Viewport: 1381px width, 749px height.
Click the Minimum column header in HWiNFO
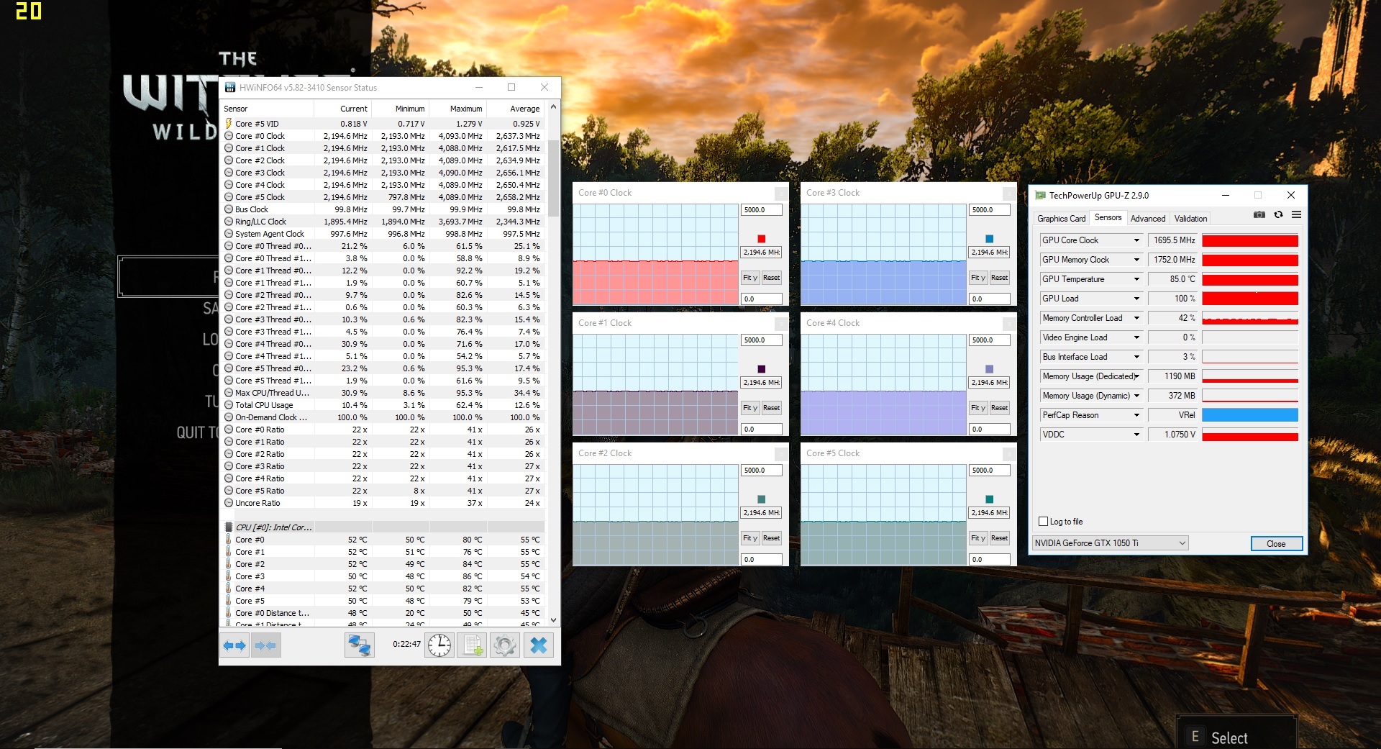point(400,109)
